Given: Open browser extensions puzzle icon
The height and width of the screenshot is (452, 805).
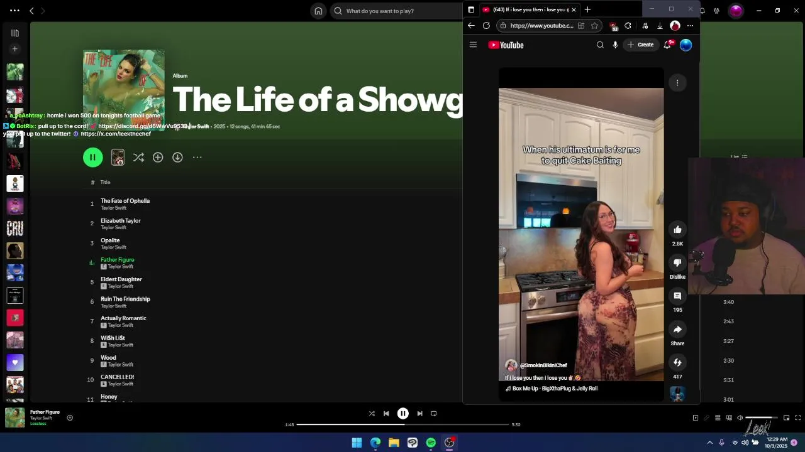Looking at the screenshot, I should tap(628, 26).
